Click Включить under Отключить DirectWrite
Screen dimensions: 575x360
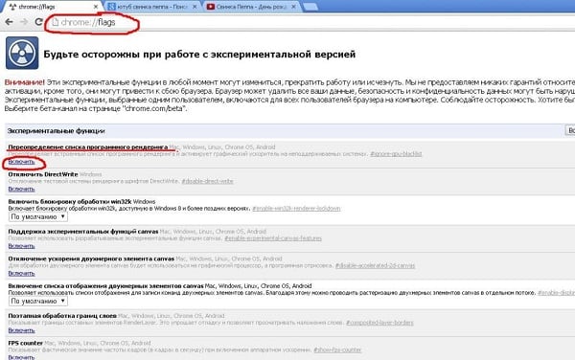click(21, 189)
